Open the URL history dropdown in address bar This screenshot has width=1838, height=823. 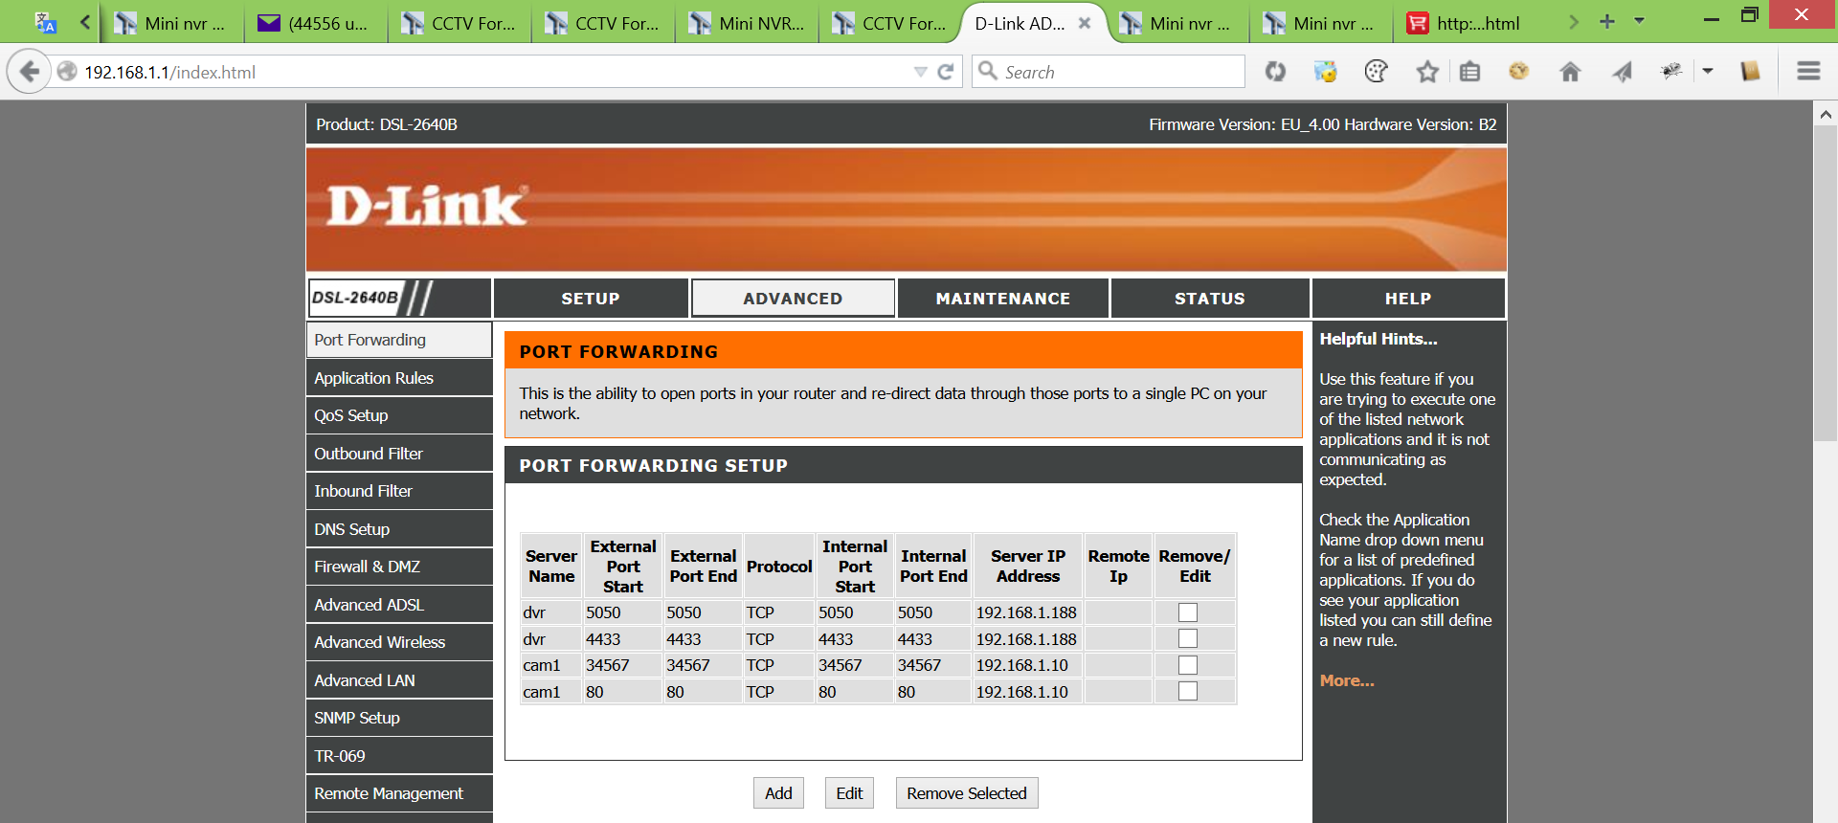(921, 72)
